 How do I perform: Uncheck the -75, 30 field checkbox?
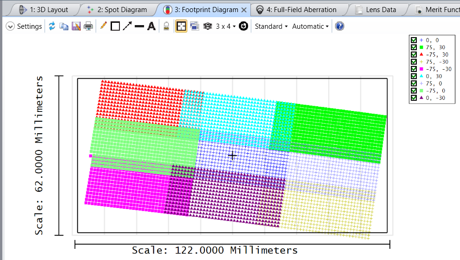[414, 54]
